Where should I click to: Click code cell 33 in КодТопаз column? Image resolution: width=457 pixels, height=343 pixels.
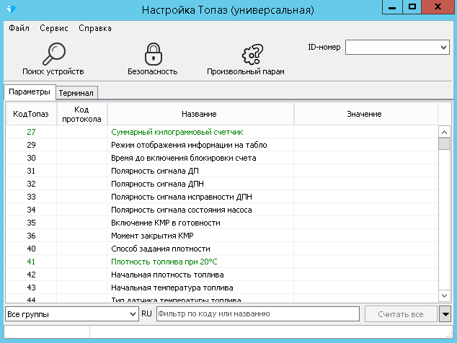pos(31,197)
